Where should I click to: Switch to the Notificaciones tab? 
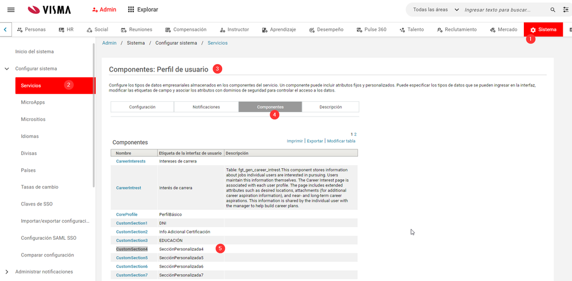(x=206, y=107)
